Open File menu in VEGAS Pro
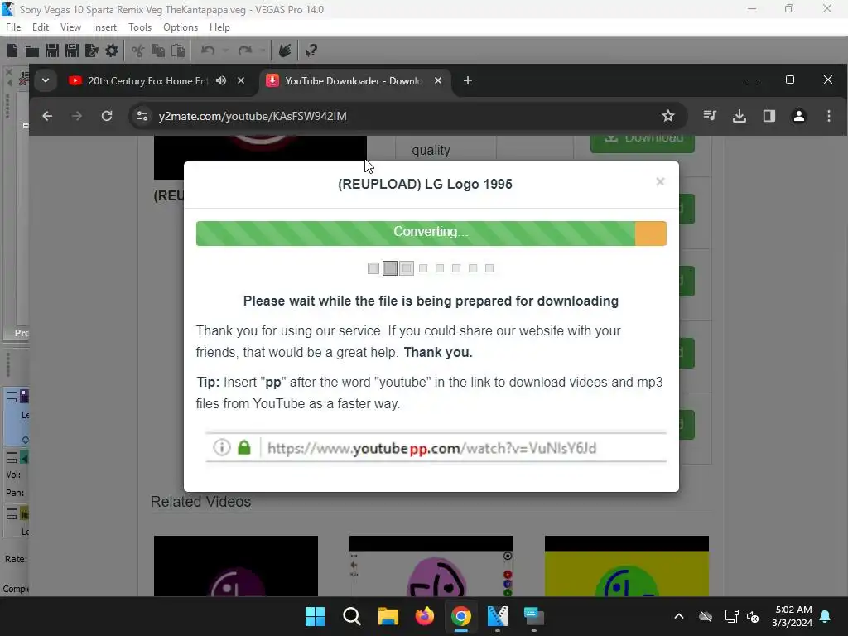Screen dimensions: 848x636 13,27
